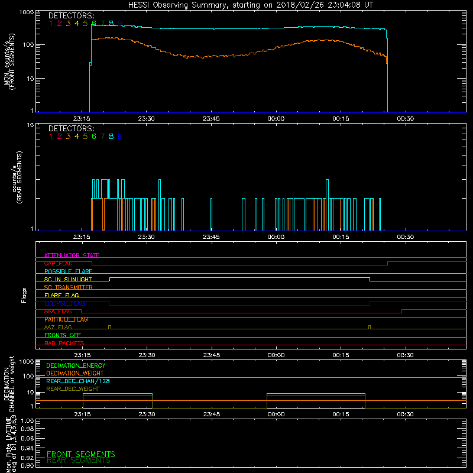Click the 00:30 tick label under the Flags plot

pos(406,355)
